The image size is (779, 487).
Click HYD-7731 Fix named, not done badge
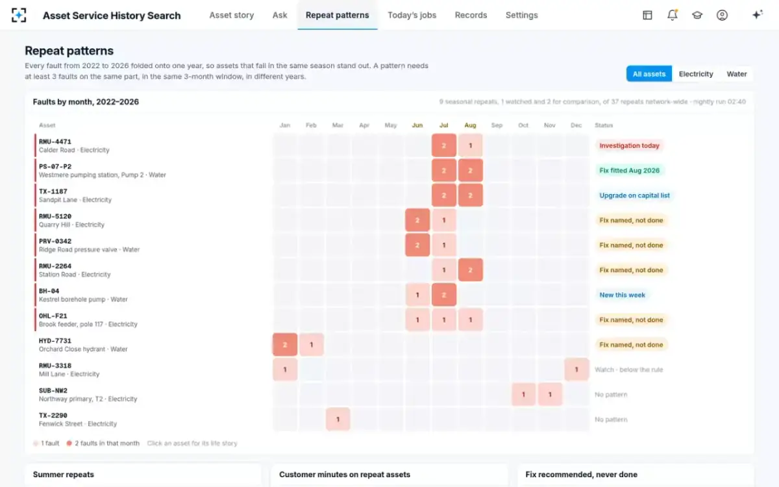pyautogui.click(x=631, y=345)
